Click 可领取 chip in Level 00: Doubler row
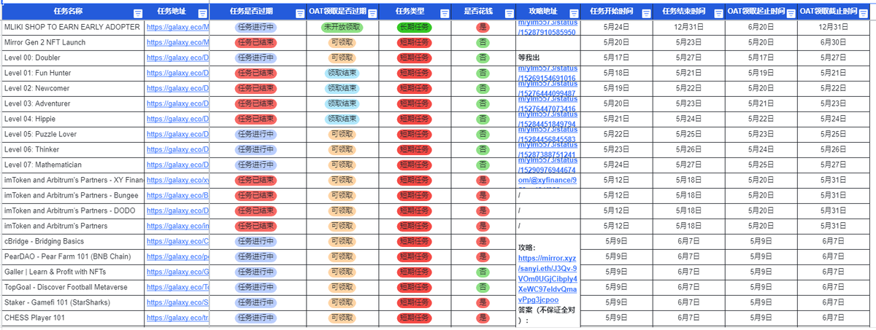The height and width of the screenshot is (330, 876). pos(342,58)
